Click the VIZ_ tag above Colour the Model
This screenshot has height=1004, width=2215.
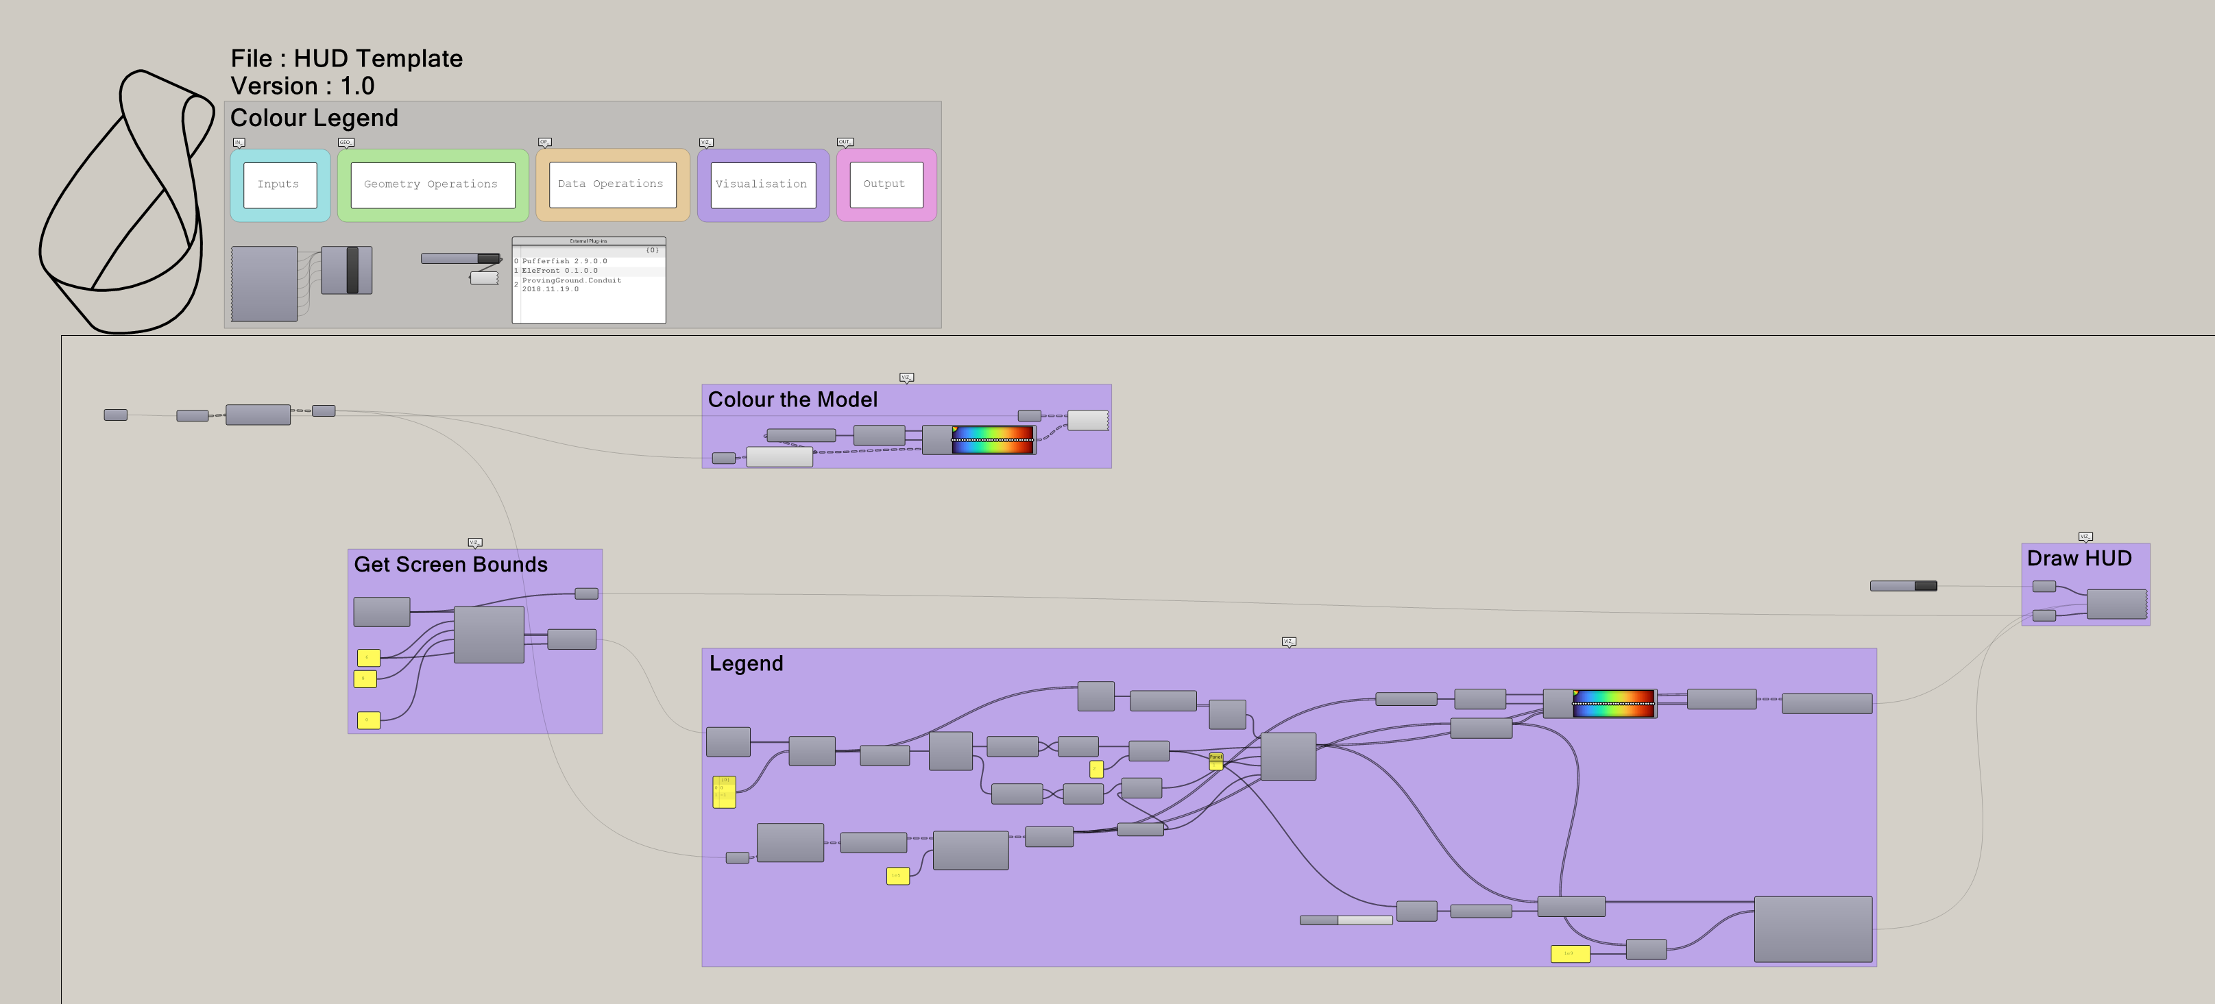906,378
